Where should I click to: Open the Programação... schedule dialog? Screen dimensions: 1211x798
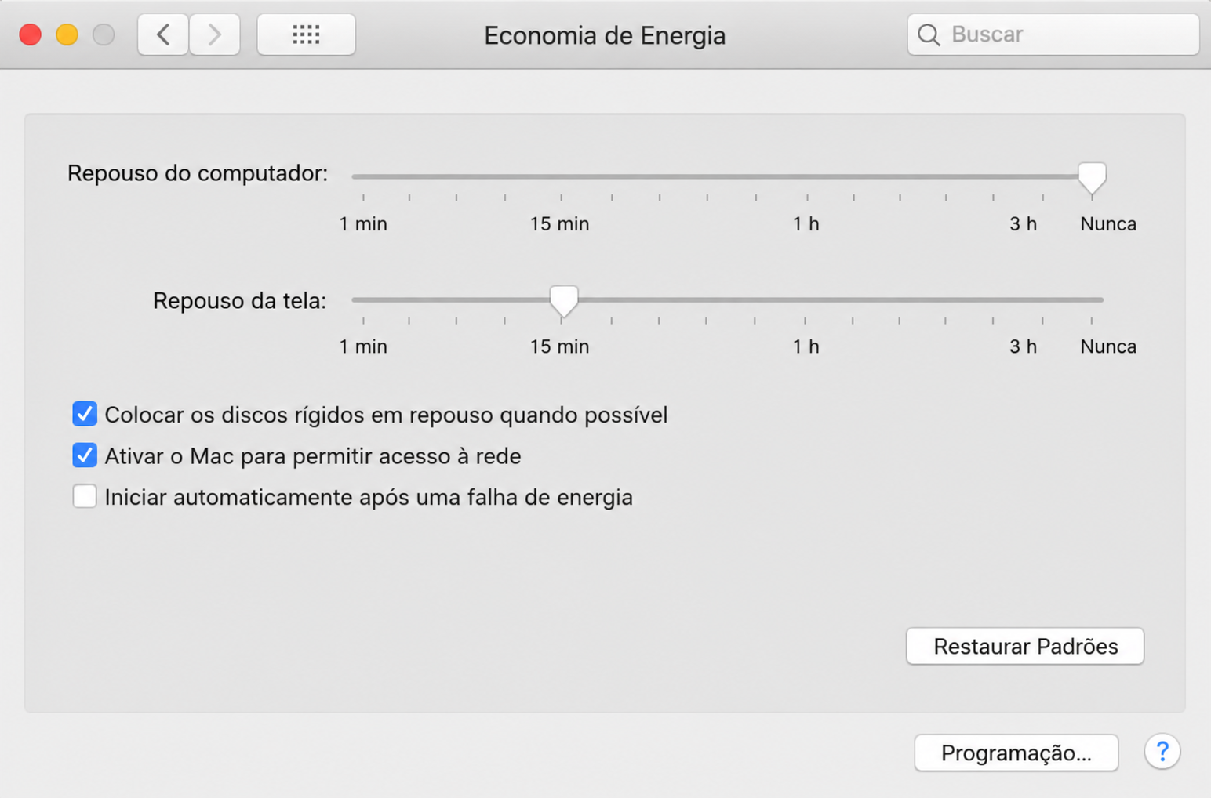(1016, 753)
